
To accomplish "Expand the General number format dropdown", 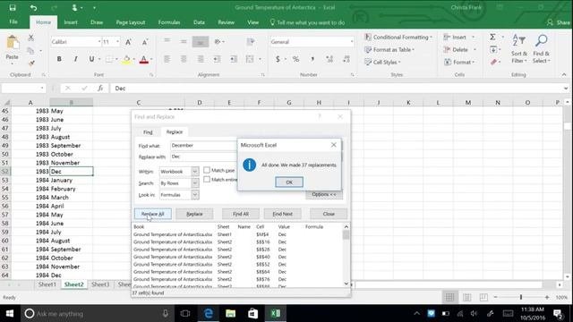I will click(352, 42).
